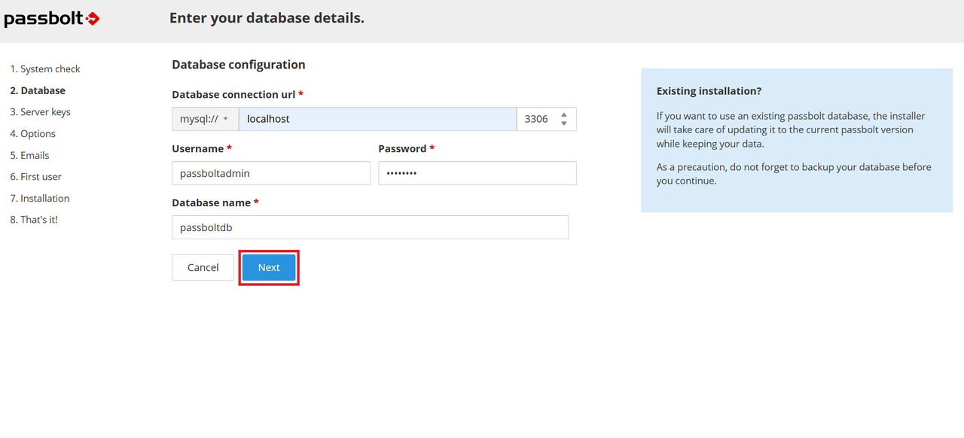
Task: Select step 6. First user
Action: [36, 177]
